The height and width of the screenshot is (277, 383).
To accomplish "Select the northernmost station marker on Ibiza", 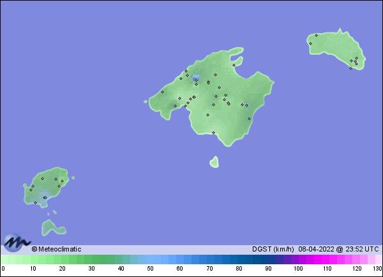I will [x=42, y=178].
